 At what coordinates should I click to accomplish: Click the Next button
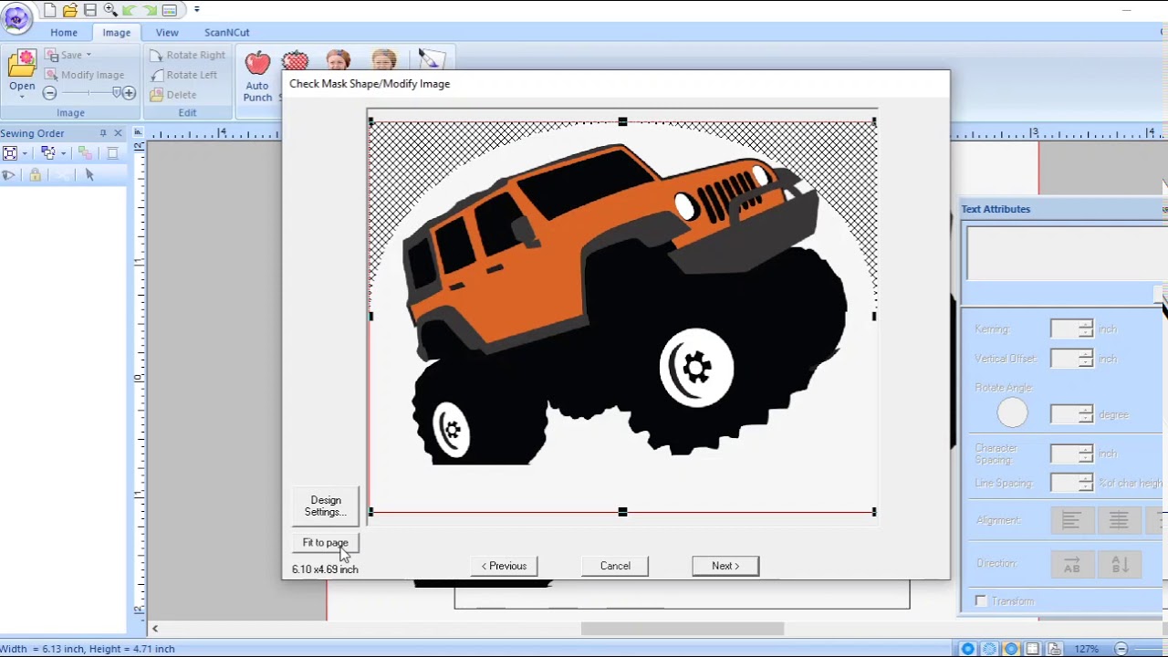pos(725,566)
